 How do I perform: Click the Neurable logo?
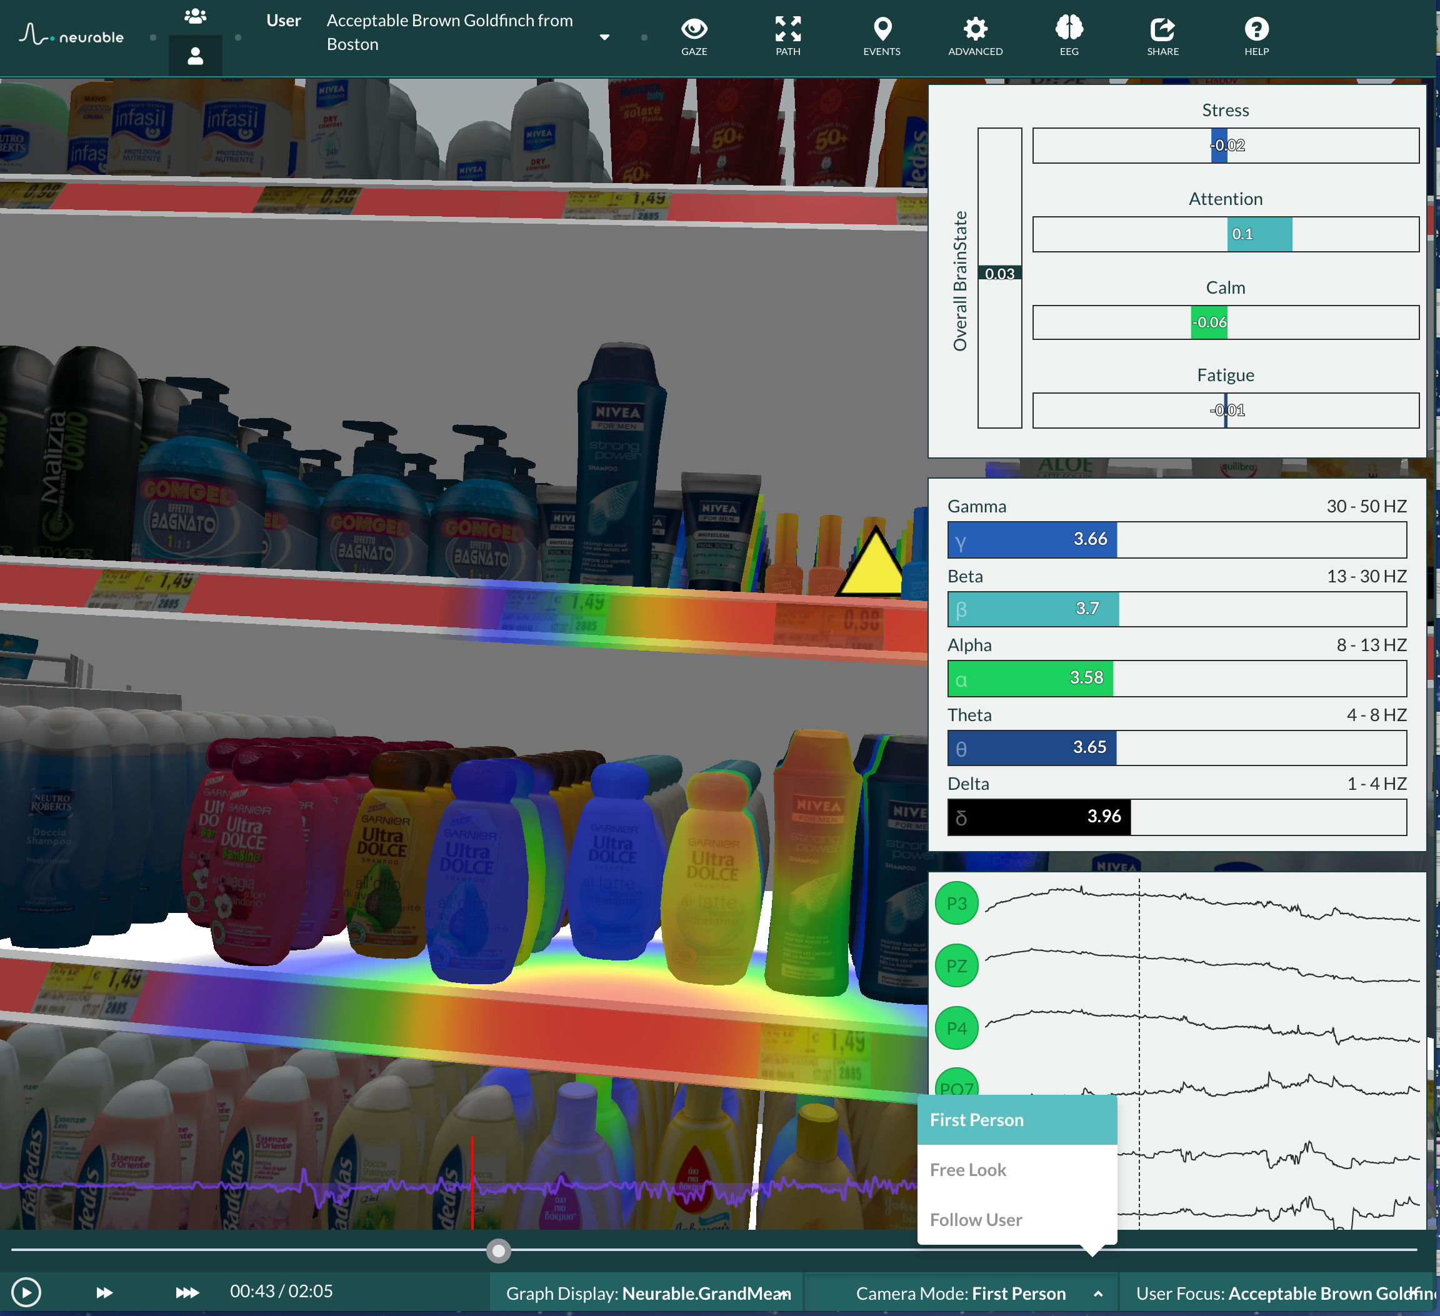point(72,34)
